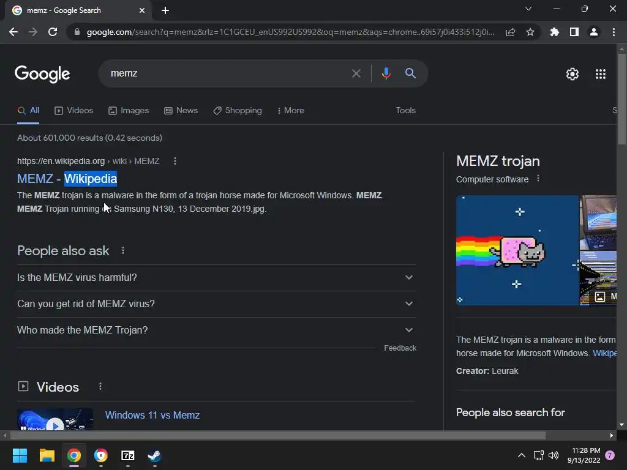Open the notification badge showing 7
627x470 pixels.
pyautogui.click(x=610, y=455)
